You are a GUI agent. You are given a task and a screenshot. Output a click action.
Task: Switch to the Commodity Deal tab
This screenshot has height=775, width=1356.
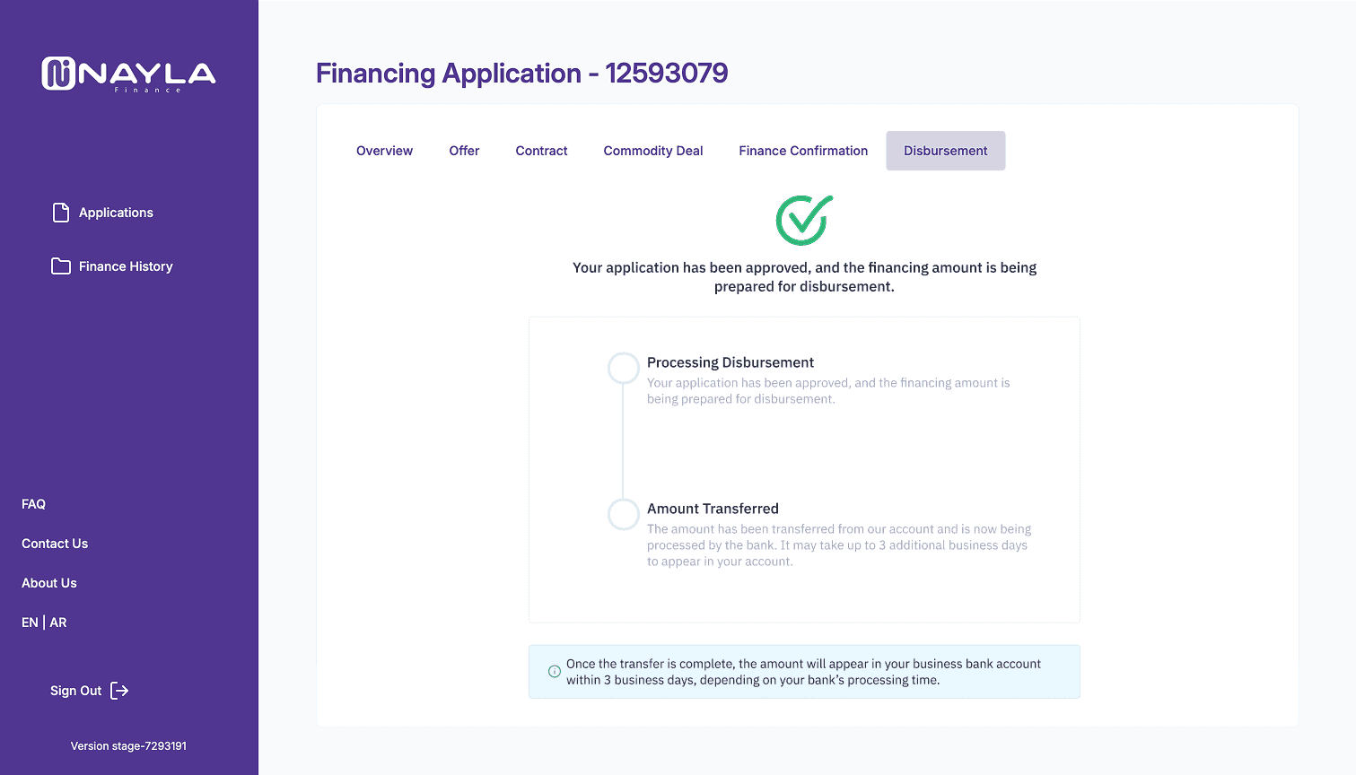click(652, 151)
